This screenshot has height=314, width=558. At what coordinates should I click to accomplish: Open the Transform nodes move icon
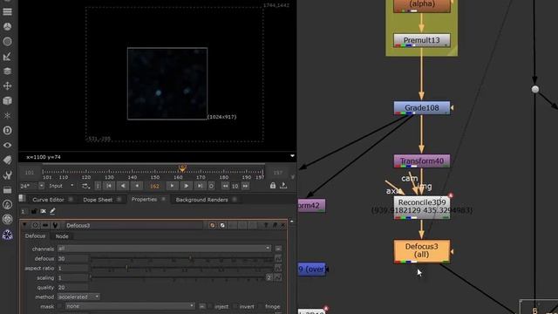tap(7, 86)
